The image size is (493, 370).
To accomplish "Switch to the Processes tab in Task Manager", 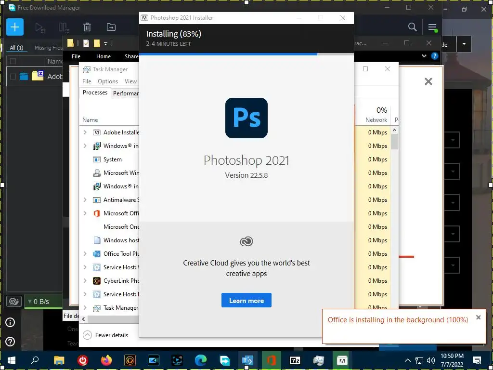I will point(95,92).
